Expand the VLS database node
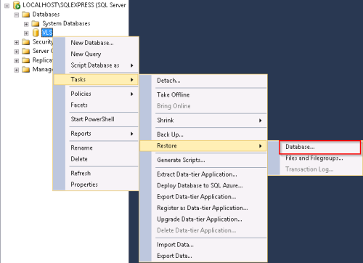 click(x=26, y=33)
